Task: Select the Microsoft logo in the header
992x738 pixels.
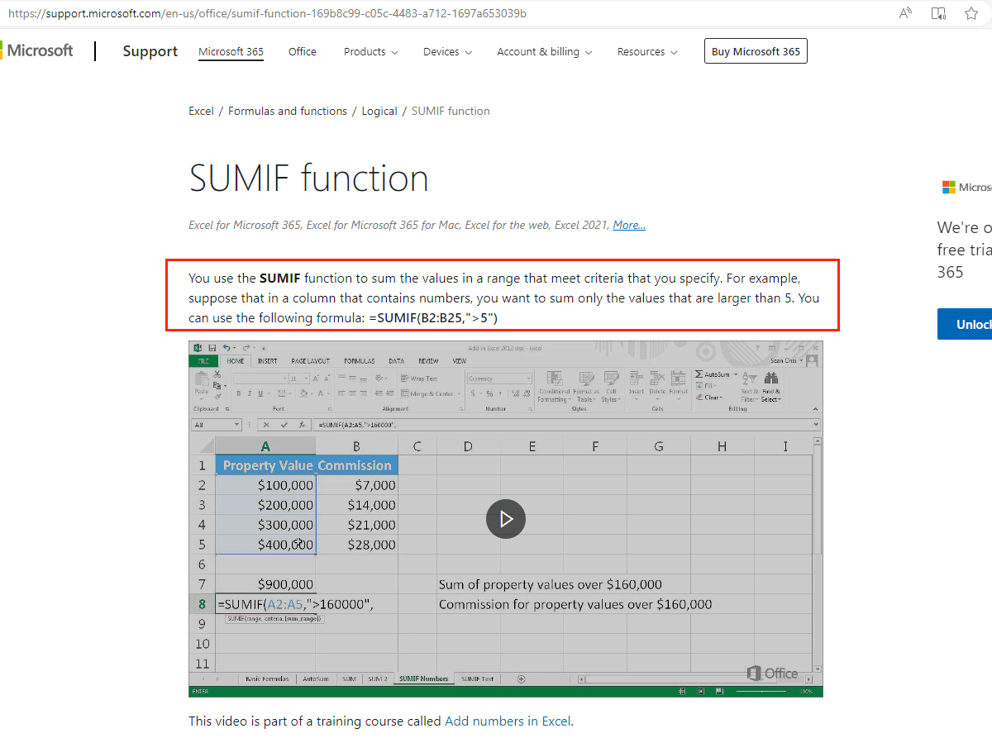Action: (37, 50)
